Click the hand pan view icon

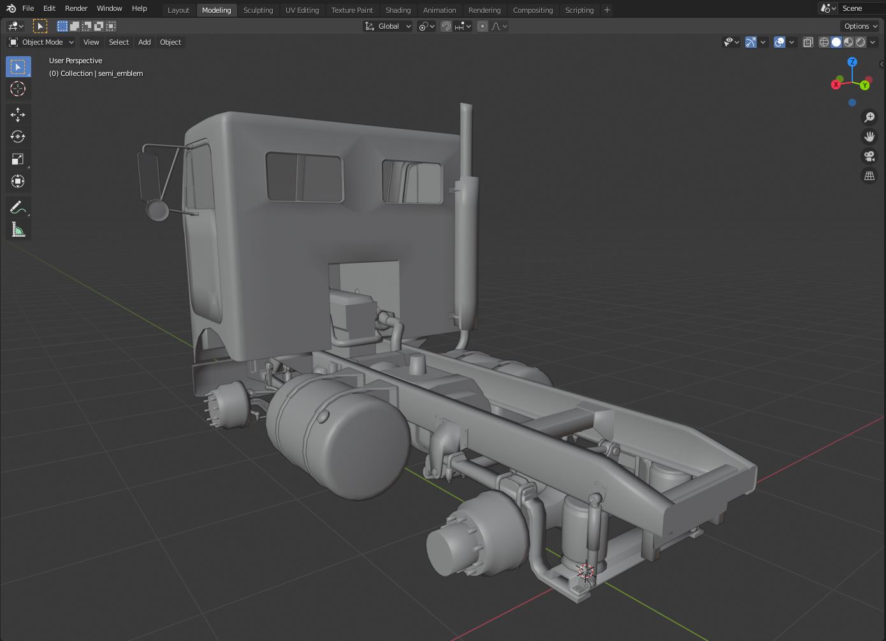coord(869,136)
